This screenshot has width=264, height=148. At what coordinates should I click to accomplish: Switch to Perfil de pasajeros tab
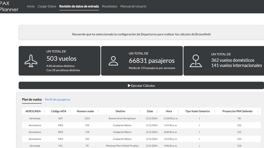pyautogui.click(x=57, y=99)
